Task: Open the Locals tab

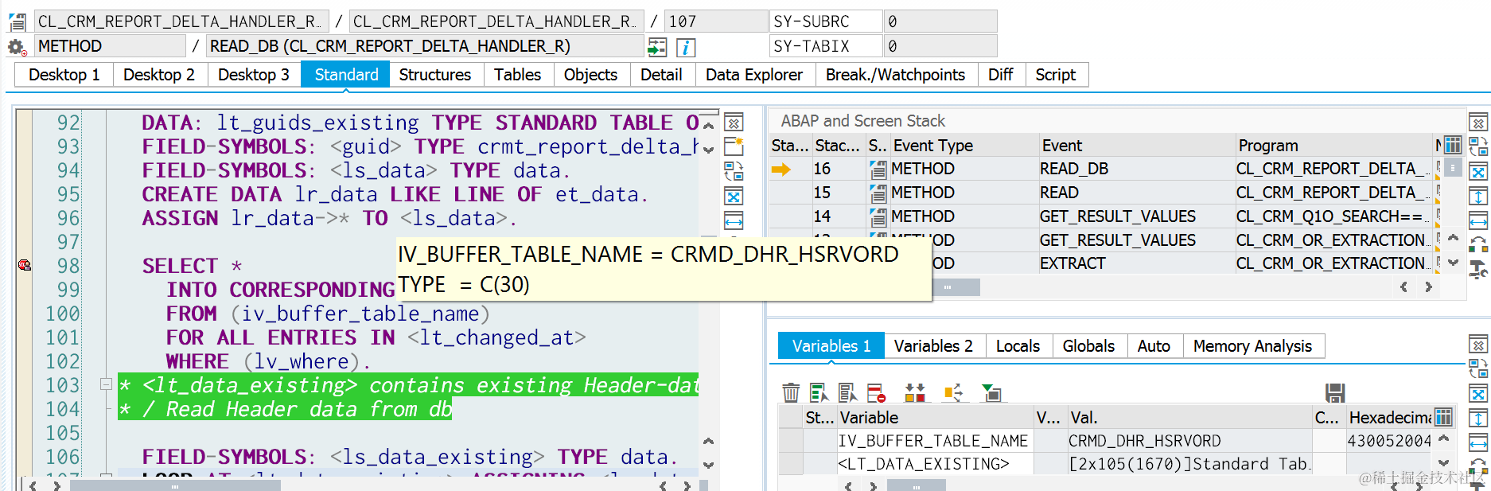Action: pyautogui.click(x=1018, y=346)
